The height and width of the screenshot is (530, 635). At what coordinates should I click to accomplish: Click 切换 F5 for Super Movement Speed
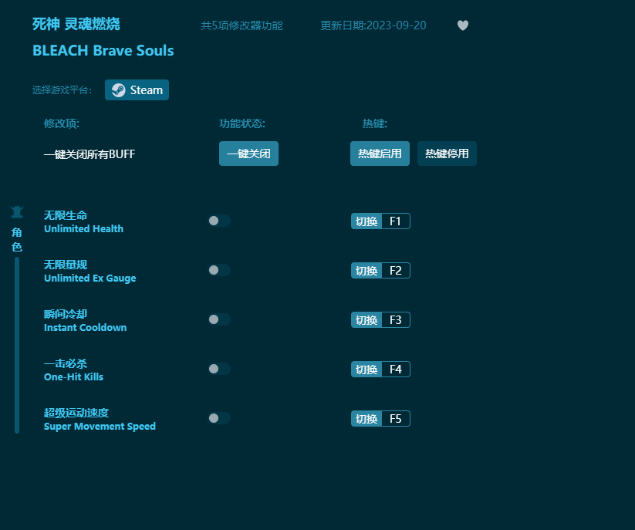click(380, 418)
